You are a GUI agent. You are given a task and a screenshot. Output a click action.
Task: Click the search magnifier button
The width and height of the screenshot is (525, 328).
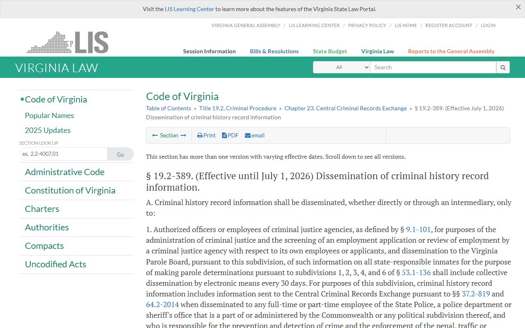click(x=503, y=67)
